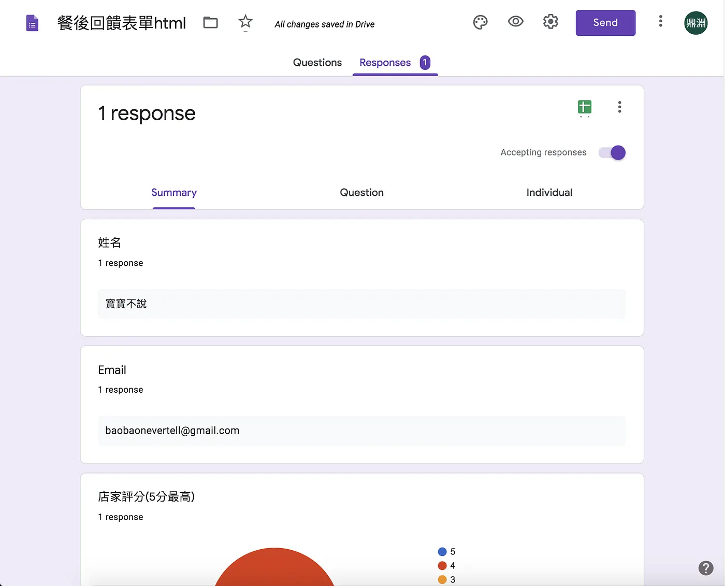Image resolution: width=725 pixels, height=586 pixels.
Task: Open the customize theme palette
Action: [481, 22]
